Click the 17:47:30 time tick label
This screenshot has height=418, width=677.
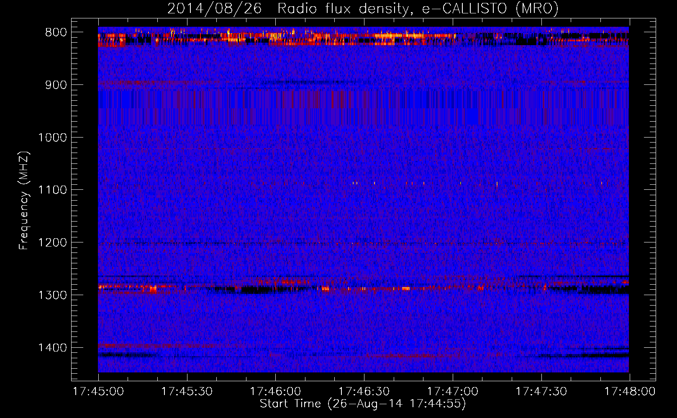coord(541,392)
